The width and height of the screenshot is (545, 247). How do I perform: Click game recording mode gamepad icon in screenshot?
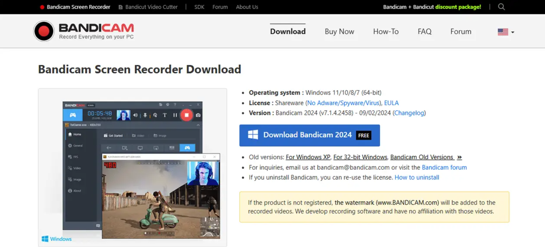tap(73, 115)
